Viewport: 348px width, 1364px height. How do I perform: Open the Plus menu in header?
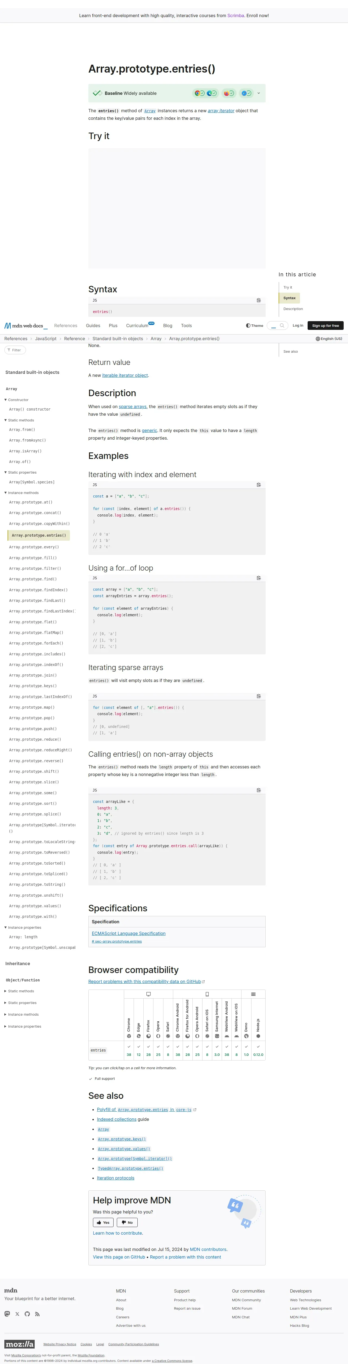click(113, 326)
